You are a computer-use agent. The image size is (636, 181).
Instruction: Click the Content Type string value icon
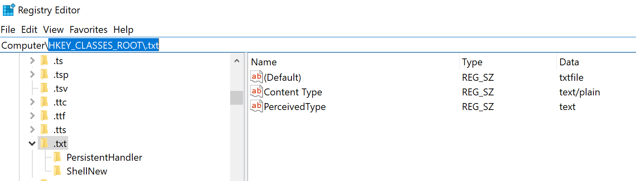(x=257, y=92)
